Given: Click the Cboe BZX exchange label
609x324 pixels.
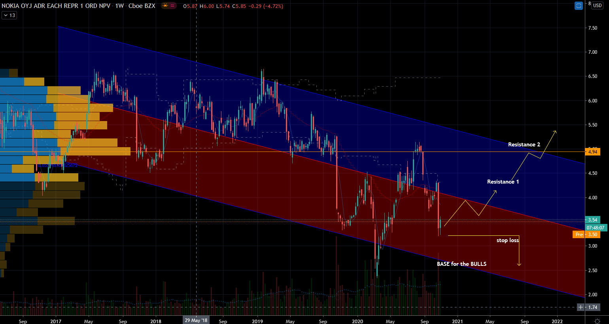Looking at the screenshot, I should tap(142, 6).
